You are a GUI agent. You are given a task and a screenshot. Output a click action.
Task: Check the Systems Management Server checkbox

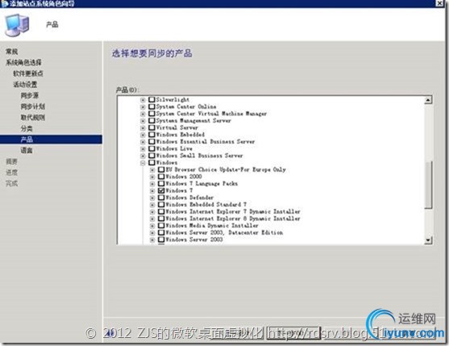152,121
